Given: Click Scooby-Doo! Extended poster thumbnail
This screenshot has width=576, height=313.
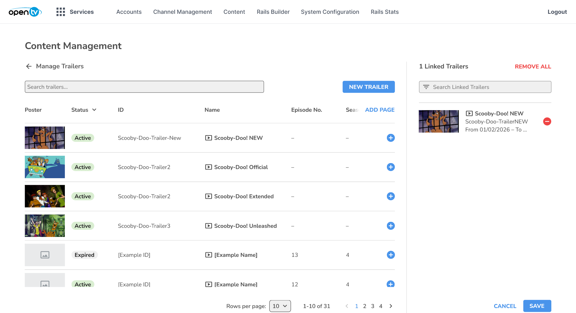Looking at the screenshot, I should point(45,196).
